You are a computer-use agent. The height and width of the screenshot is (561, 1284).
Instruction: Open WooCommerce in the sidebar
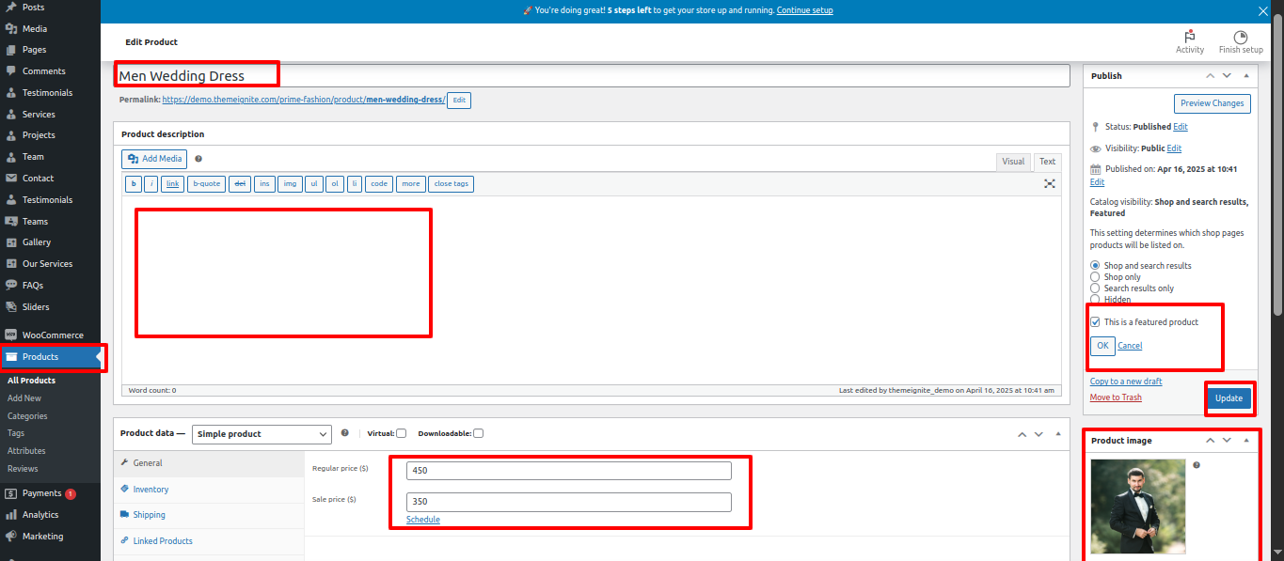tap(53, 335)
